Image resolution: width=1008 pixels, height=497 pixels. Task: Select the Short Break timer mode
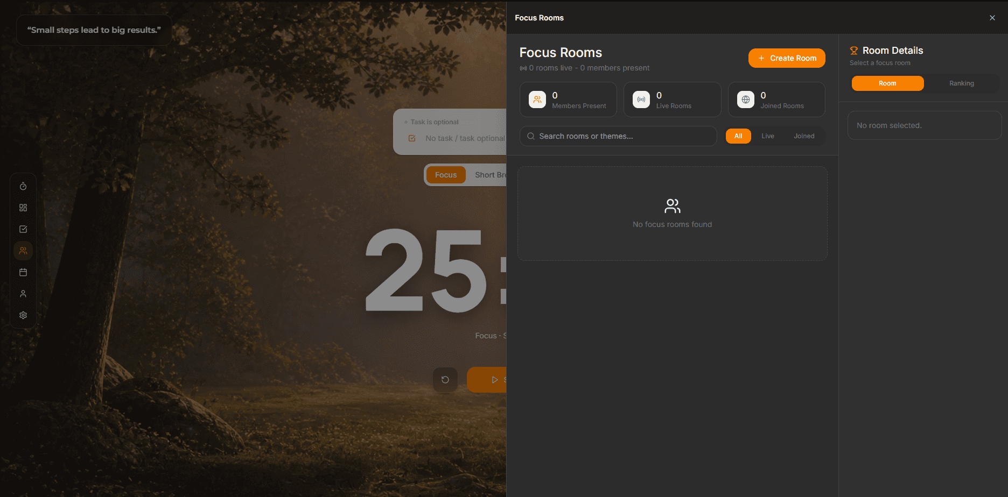(x=489, y=175)
